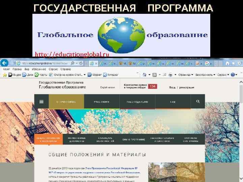Click the page scrollbar up arrow
The image size is (243, 182).
(241, 82)
